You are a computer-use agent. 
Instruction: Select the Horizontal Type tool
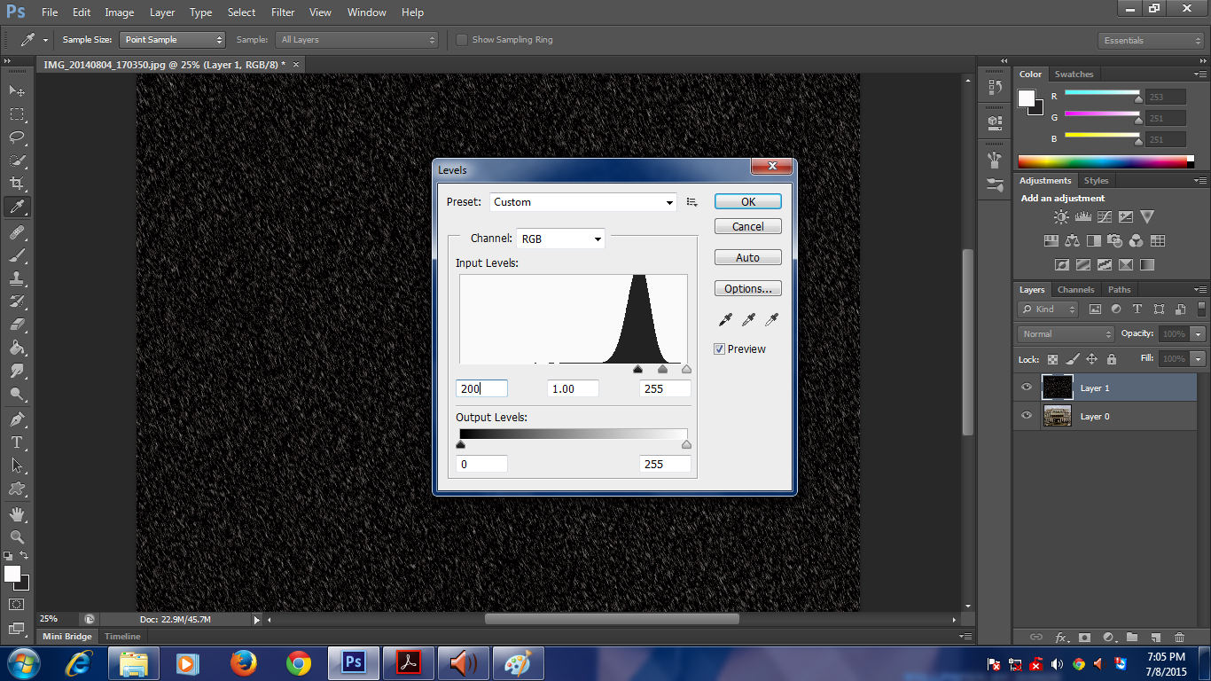tap(17, 442)
